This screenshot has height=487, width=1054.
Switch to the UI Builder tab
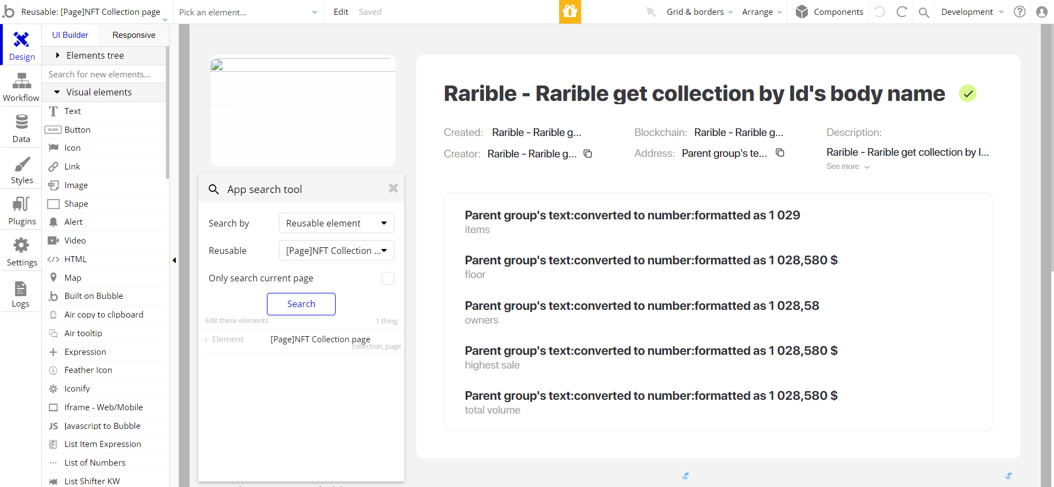pos(70,35)
